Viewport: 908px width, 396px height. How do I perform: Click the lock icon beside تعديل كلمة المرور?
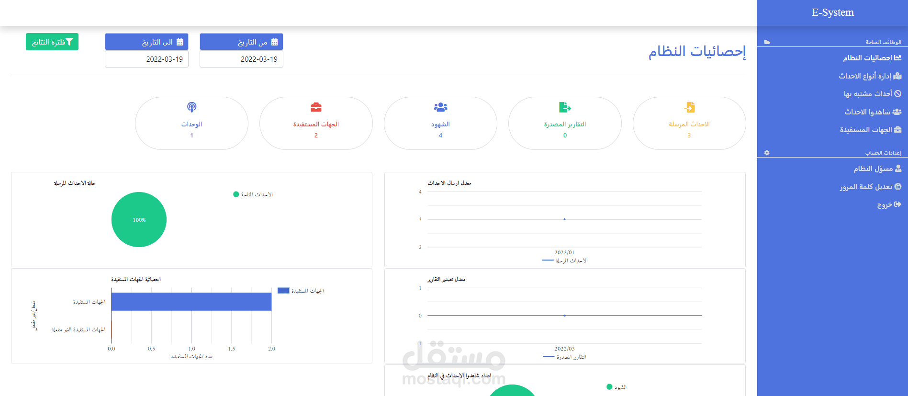pyautogui.click(x=898, y=187)
